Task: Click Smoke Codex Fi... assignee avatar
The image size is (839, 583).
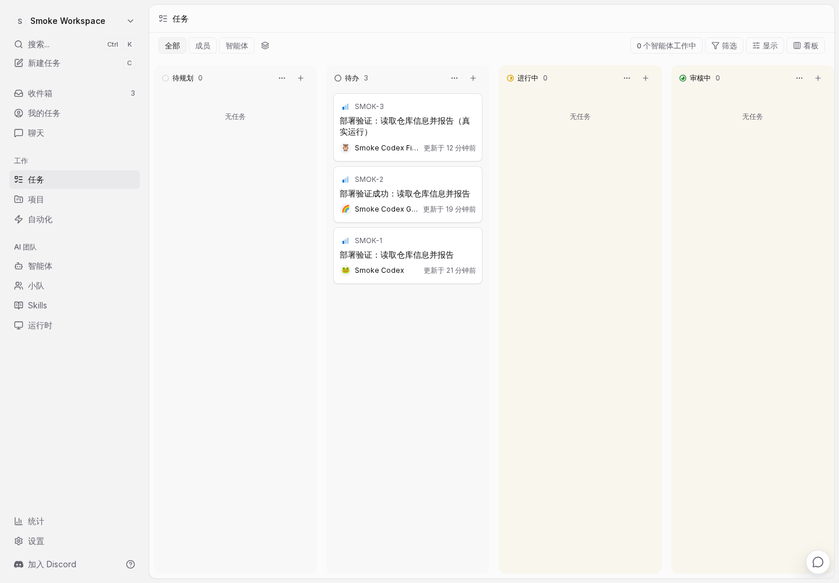Action: (x=346, y=148)
